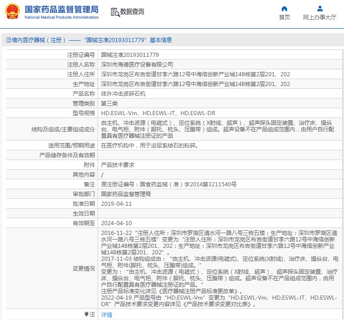Click the 产品储存条件及有效期 row label
Image resolution: width=344 pixels, height=320 pixels.
67,155
